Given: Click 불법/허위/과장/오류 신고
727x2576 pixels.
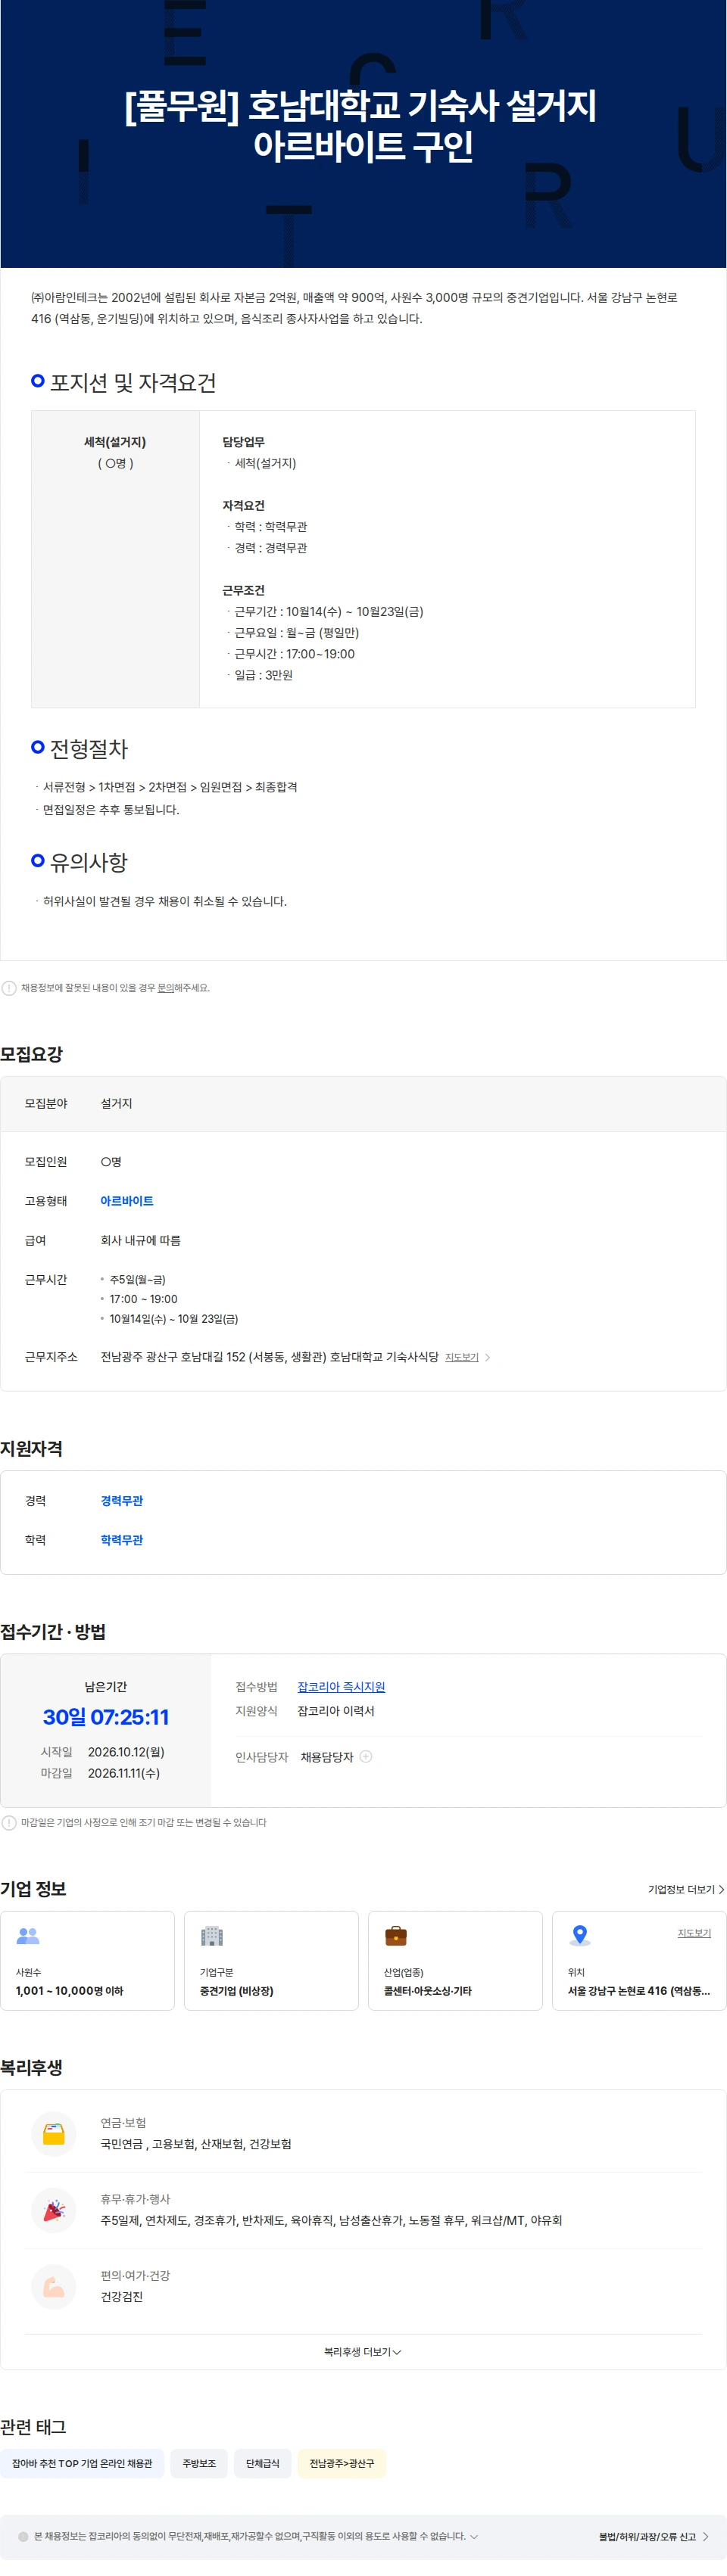Looking at the screenshot, I should [x=654, y=2537].
